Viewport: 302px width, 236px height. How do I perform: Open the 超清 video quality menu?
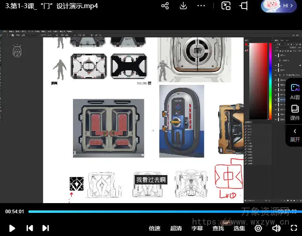tap(176, 228)
